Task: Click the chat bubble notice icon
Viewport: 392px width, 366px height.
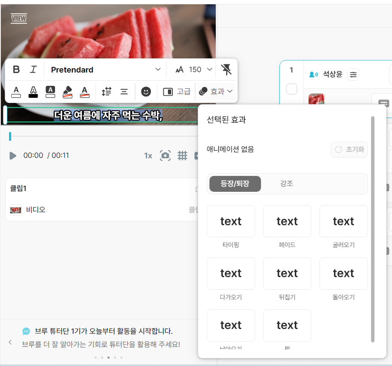Action: tap(26, 331)
